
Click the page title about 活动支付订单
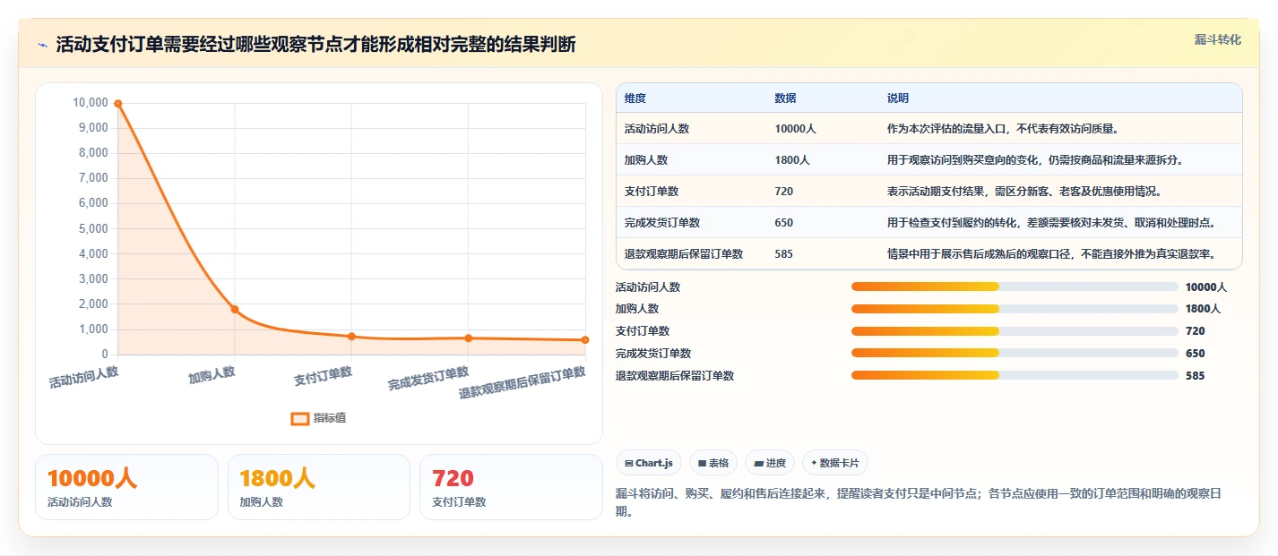pyautogui.click(x=315, y=45)
